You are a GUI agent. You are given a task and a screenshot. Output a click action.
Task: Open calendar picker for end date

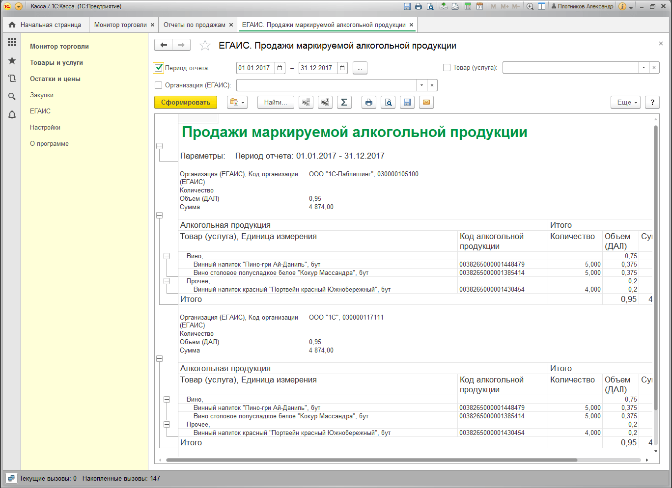tap(342, 68)
